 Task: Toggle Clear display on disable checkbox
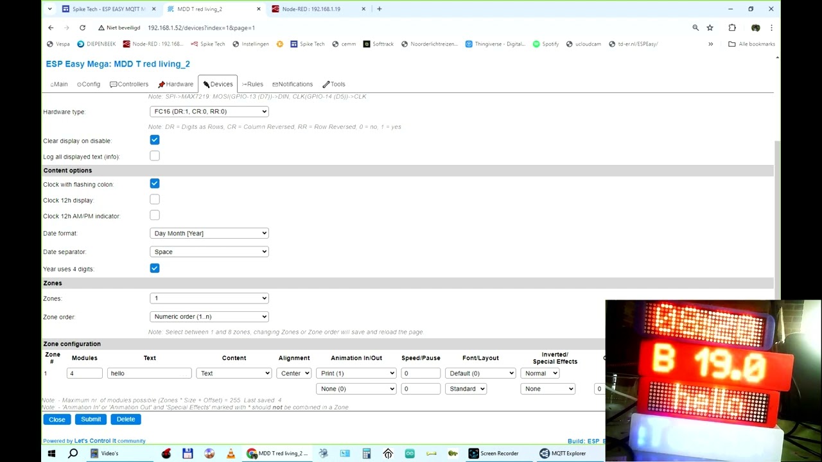(155, 140)
